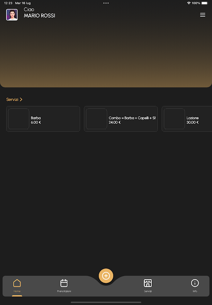Image resolution: width=212 pixels, height=305 pixels.
Task: Tap the Mar 16 lug date
Action: tap(23, 3)
